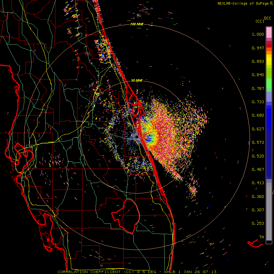
Task: Click the 0.573 scale value
Action: pos(258,142)
